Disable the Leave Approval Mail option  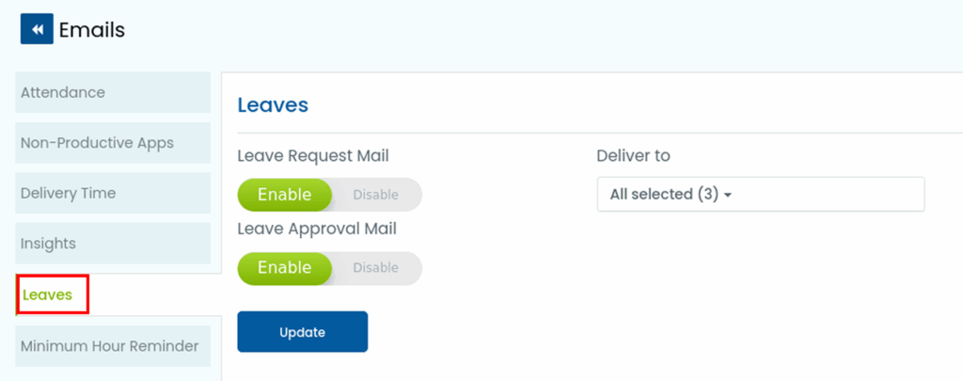(376, 267)
